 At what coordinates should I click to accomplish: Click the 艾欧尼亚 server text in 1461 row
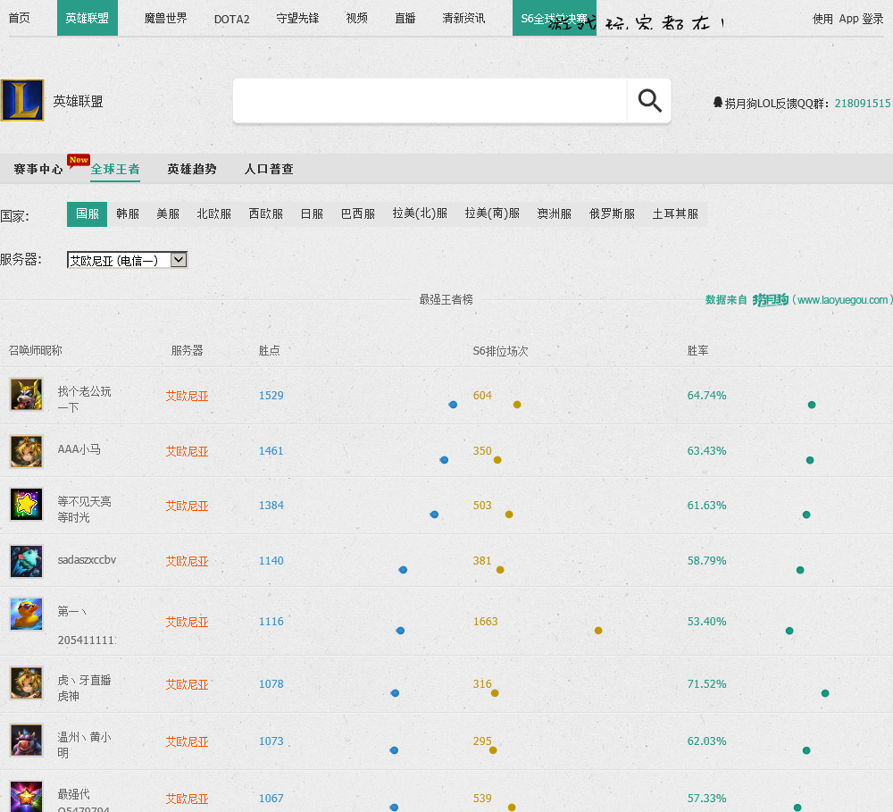[188, 451]
